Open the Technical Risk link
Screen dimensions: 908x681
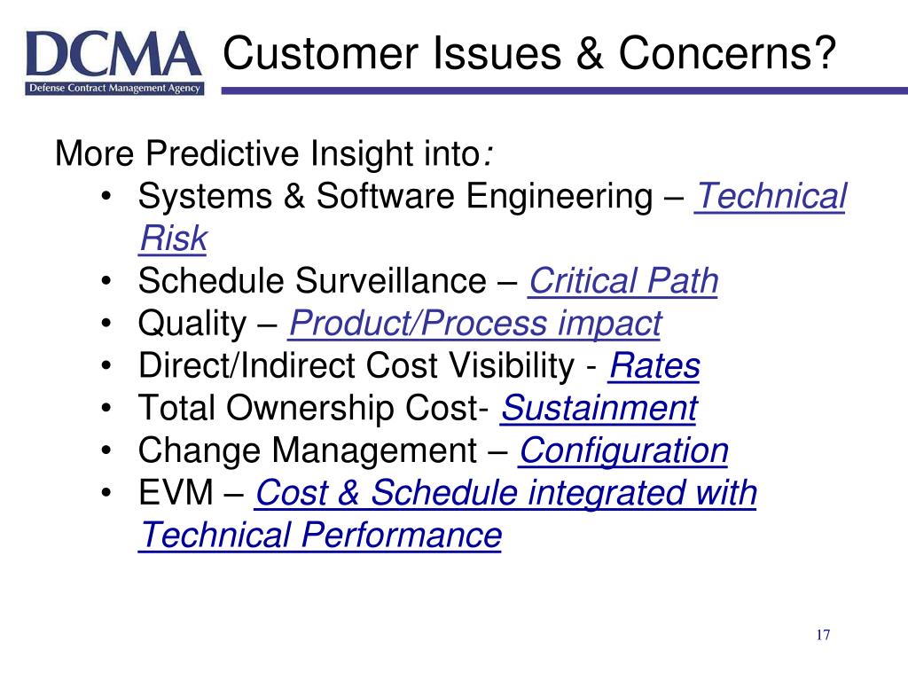click(x=771, y=196)
